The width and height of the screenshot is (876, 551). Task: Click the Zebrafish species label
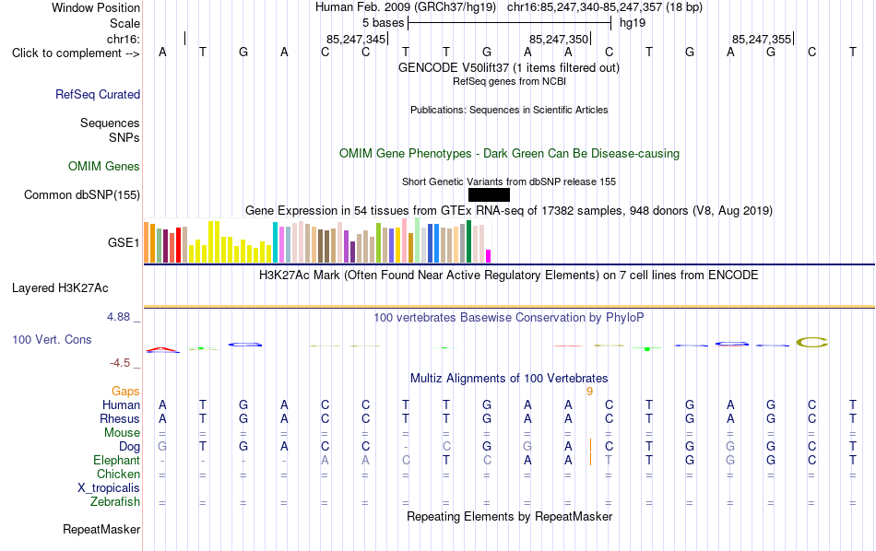[115, 501]
